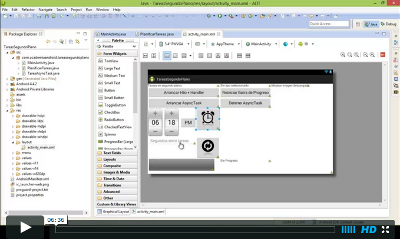Image resolution: width=400 pixels, height=239 pixels.
Task: Select ProgressBar (Large) widget in Palette
Action: click(115, 142)
